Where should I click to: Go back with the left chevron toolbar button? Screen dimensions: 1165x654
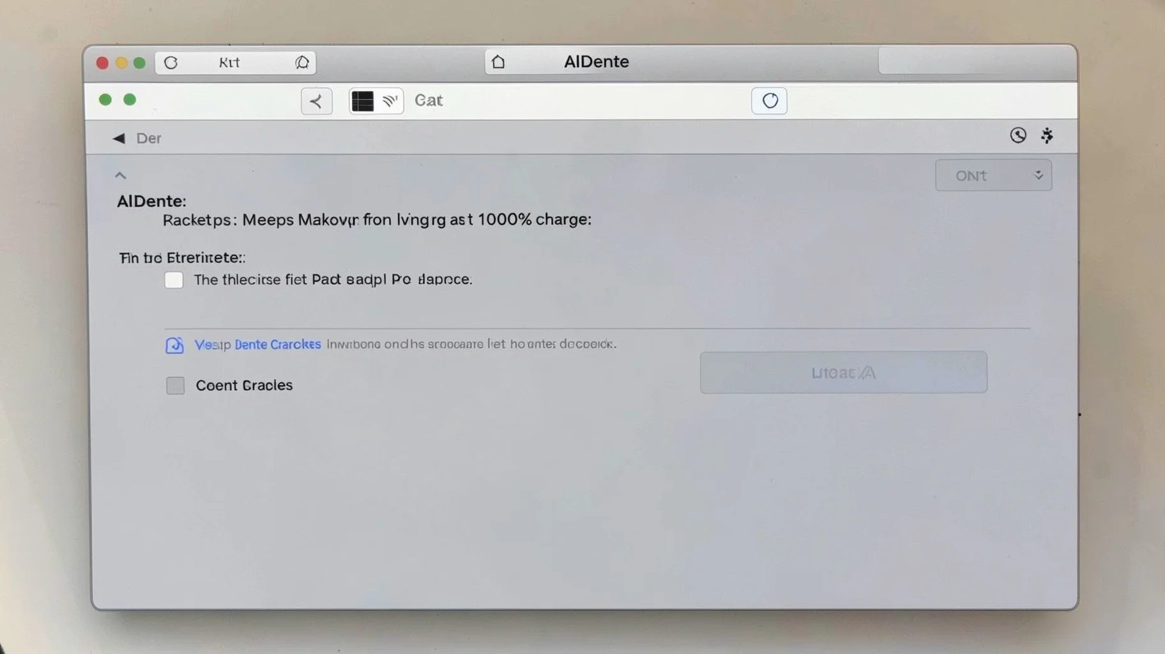(316, 101)
